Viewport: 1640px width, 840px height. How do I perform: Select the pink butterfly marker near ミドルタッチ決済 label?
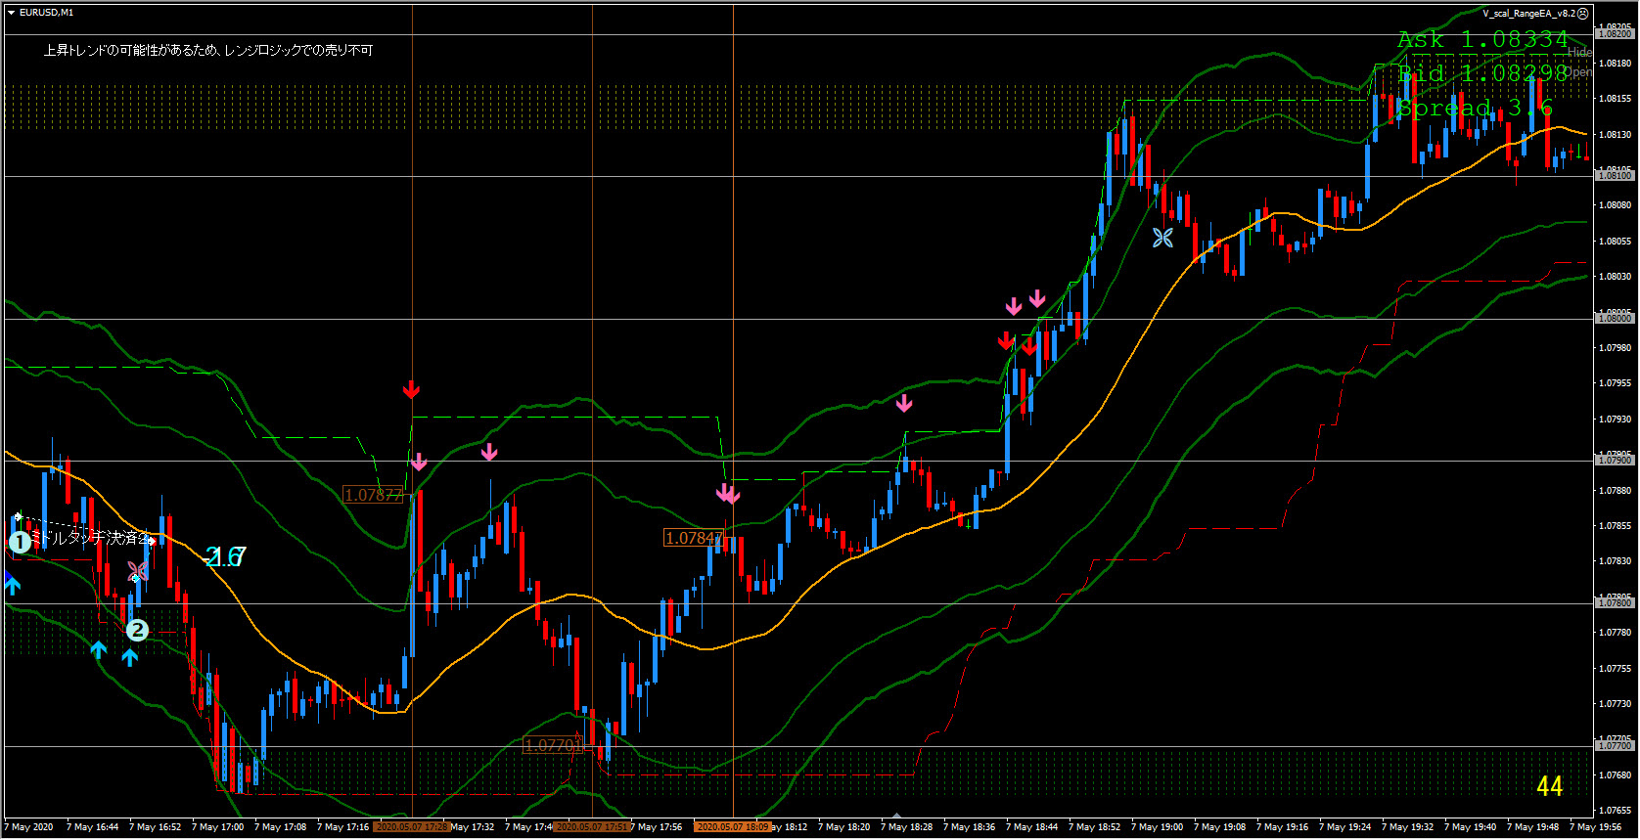(x=138, y=569)
